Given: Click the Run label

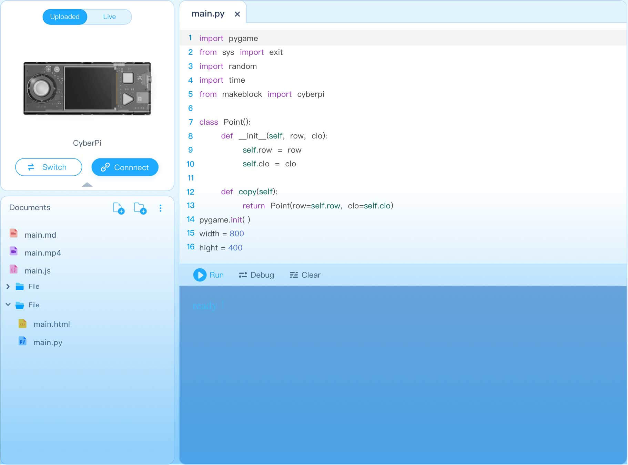Looking at the screenshot, I should click(x=216, y=275).
